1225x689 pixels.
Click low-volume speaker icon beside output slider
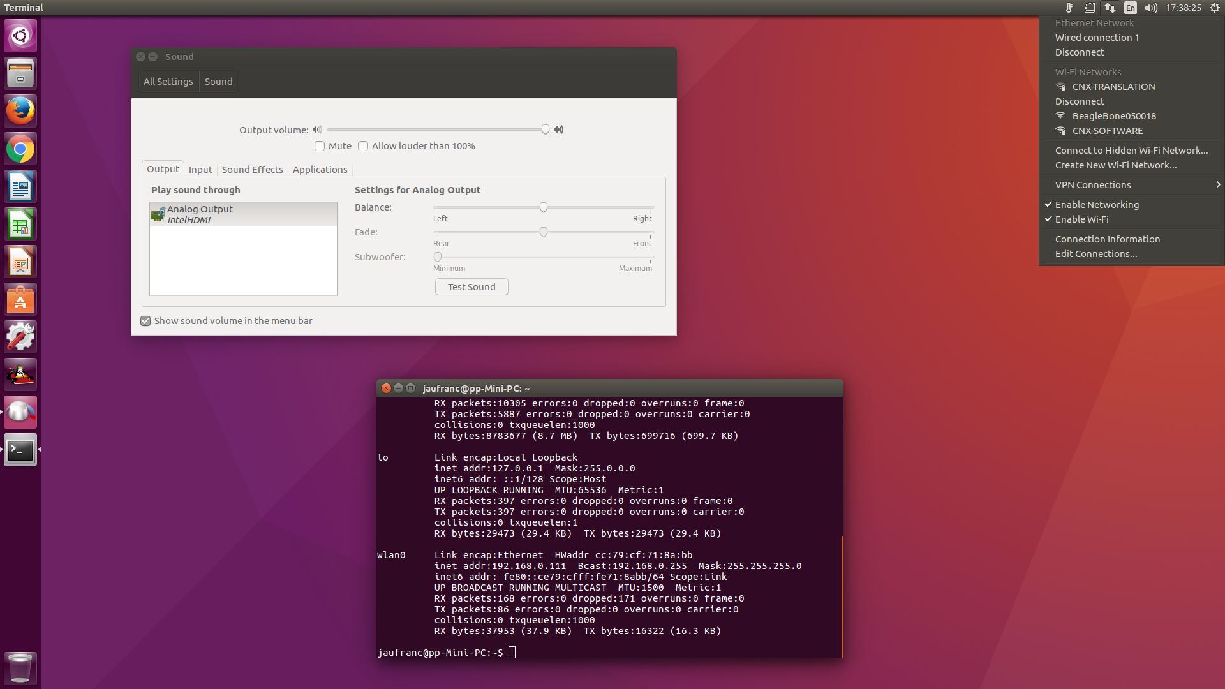point(317,130)
